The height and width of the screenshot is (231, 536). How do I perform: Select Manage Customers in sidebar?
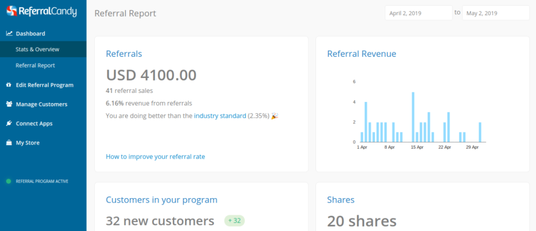41,104
